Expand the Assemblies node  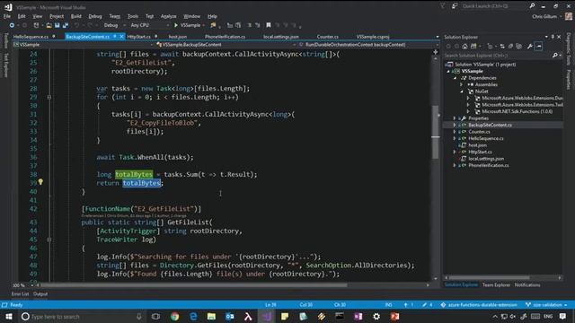coord(462,84)
